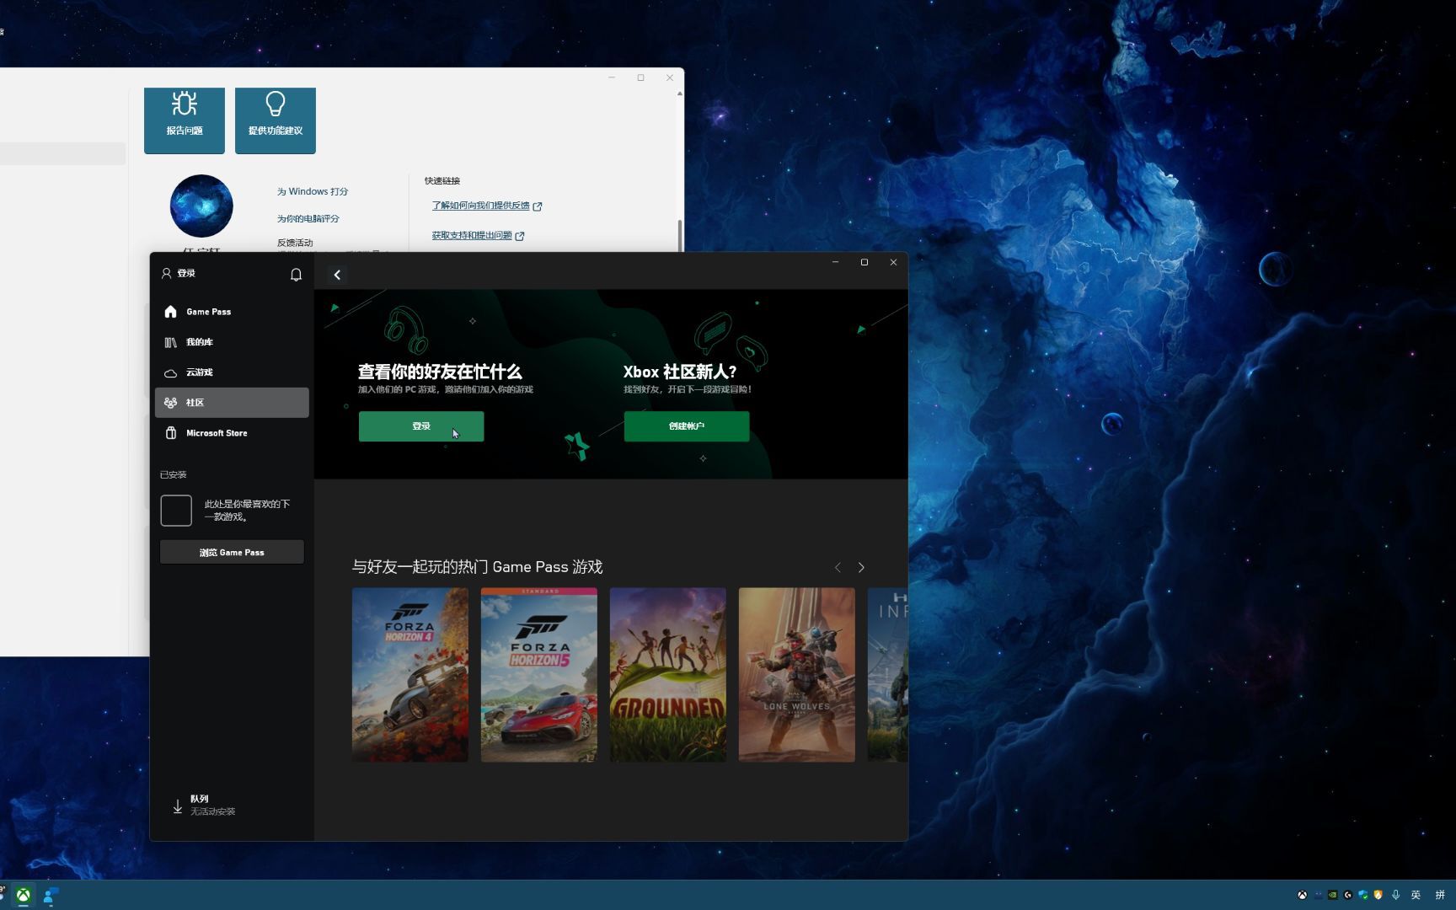Open Game Pass home in sidebar
Screen dimensions: 1456x910
[x=232, y=312]
